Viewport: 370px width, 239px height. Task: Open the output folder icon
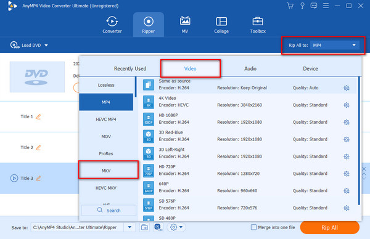pos(144,227)
